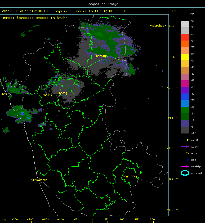The height and width of the screenshot is (223, 205).
Task: Click the -20 dBZ scale value
Action: point(194,133)
